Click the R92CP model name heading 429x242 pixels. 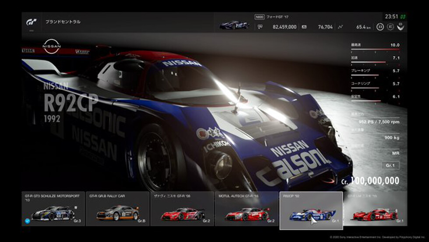tap(71, 103)
